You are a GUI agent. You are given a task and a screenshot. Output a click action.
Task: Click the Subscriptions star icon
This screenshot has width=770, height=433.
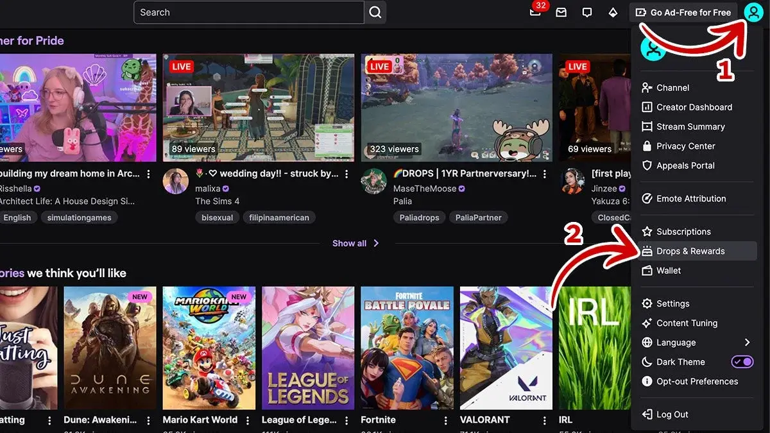pyautogui.click(x=647, y=232)
